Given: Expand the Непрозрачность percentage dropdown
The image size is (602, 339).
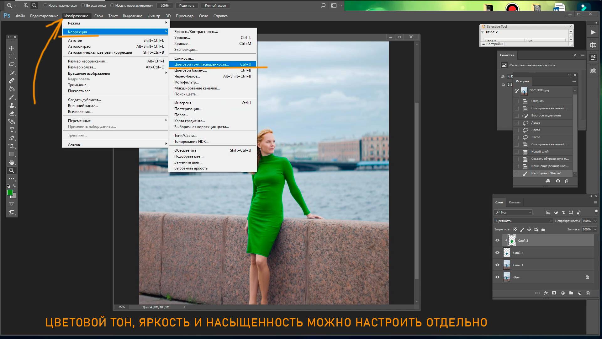Looking at the screenshot, I should [595, 221].
